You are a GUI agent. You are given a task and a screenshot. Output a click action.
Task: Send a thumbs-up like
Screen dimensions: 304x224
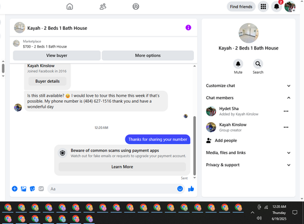pos(191,189)
